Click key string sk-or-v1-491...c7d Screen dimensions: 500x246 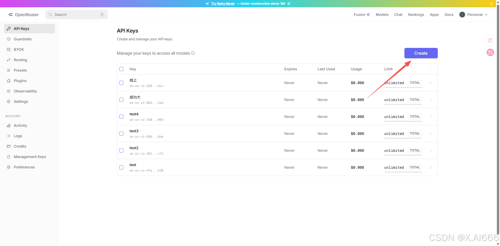click(146, 154)
